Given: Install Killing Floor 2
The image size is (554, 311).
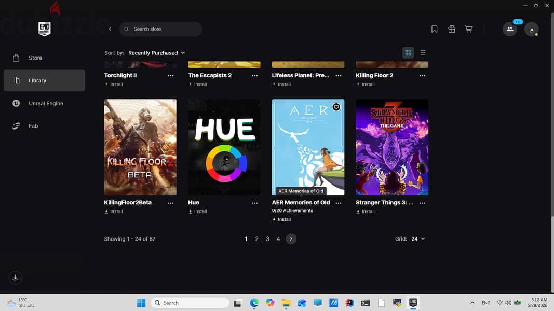Looking at the screenshot, I should point(366,84).
